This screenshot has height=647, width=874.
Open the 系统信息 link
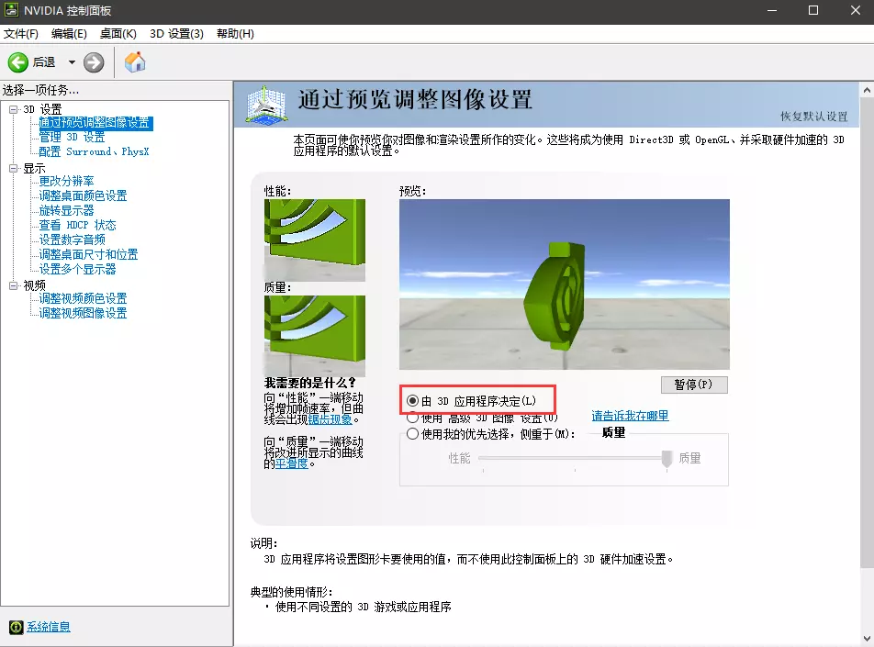pos(49,627)
